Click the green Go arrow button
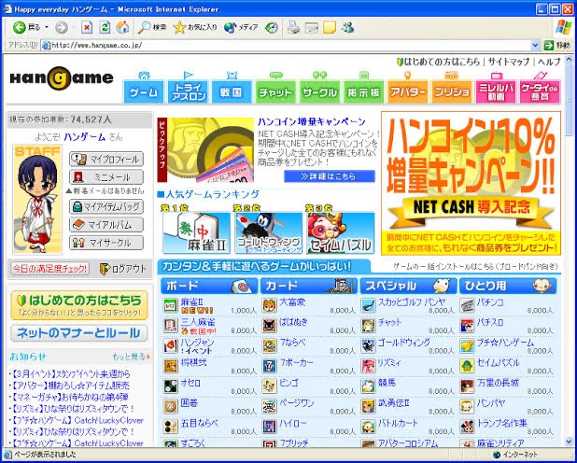The image size is (577, 463). pos(549,45)
